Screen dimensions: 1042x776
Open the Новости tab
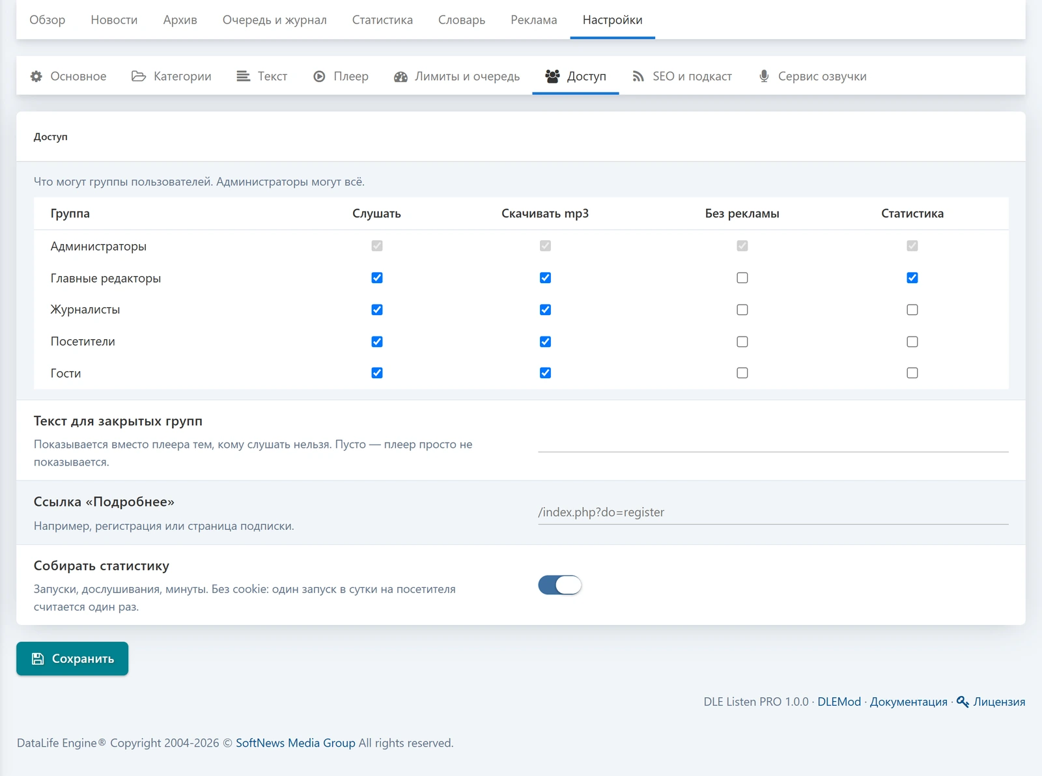[x=114, y=20]
